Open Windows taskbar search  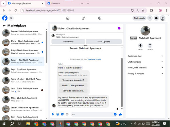coord(12,124)
